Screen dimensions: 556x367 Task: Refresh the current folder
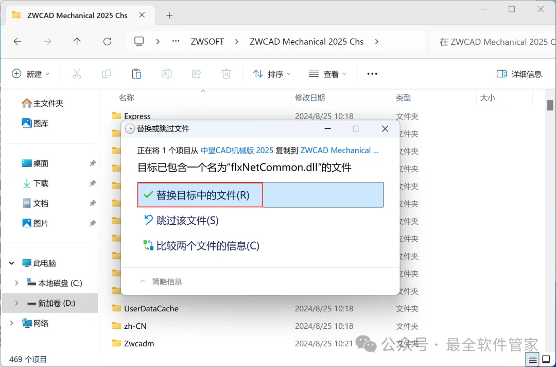tap(107, 42)
